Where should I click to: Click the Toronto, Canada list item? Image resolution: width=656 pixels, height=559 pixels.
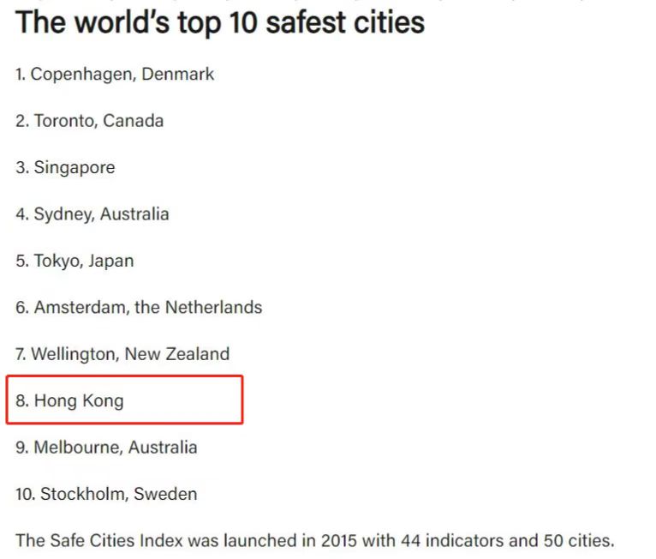pos(90,121)
